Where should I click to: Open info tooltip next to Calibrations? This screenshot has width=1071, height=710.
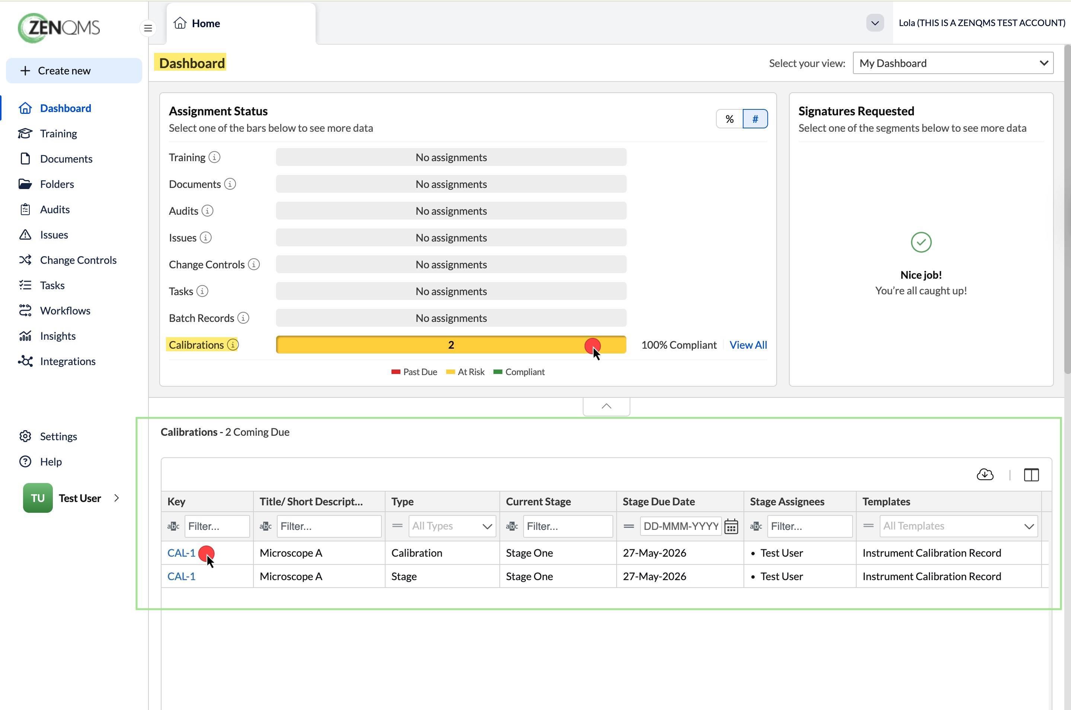233,344
